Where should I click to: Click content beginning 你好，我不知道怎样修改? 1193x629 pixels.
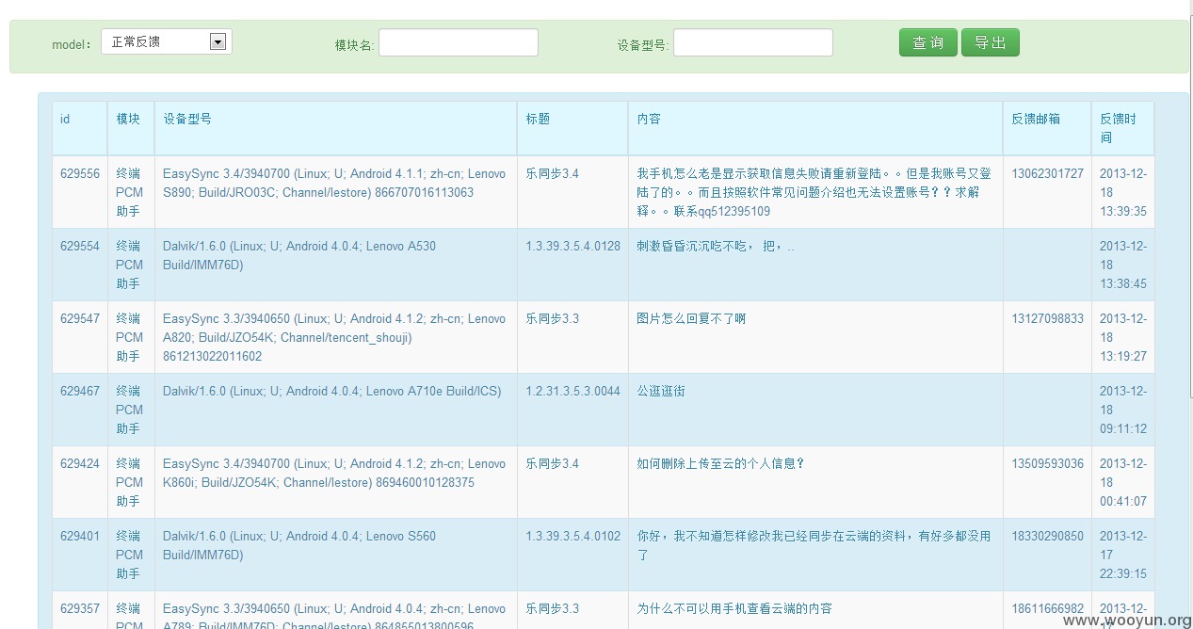(814, 546)
